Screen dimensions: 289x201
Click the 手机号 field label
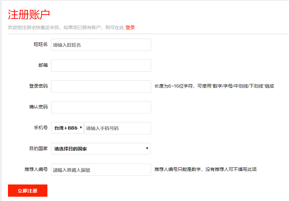[x=40, y=128]
